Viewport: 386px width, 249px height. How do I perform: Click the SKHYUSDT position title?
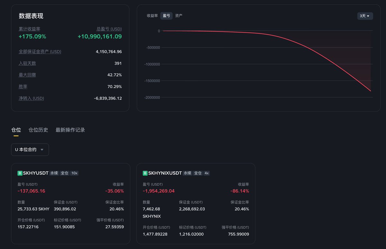coord(36,173)
